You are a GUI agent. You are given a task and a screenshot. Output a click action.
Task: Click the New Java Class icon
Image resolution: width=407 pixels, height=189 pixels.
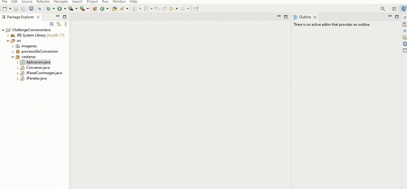click(102, 9)
